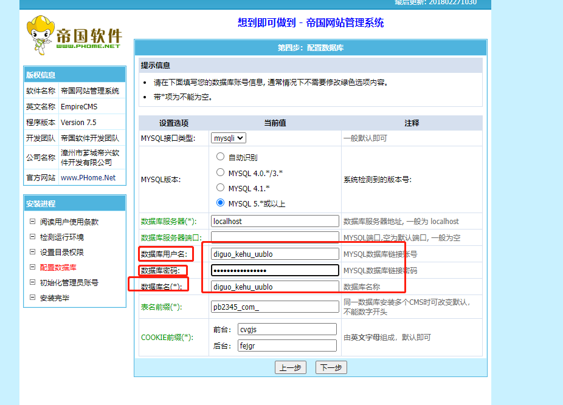Click the 漳州市芗城帝兴软件开发有限公司 company name
The image size is (563, 405).
pos(90,157)
